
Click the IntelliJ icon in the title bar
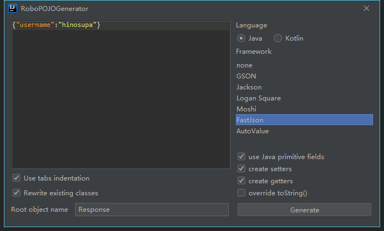tap(12, 9)
